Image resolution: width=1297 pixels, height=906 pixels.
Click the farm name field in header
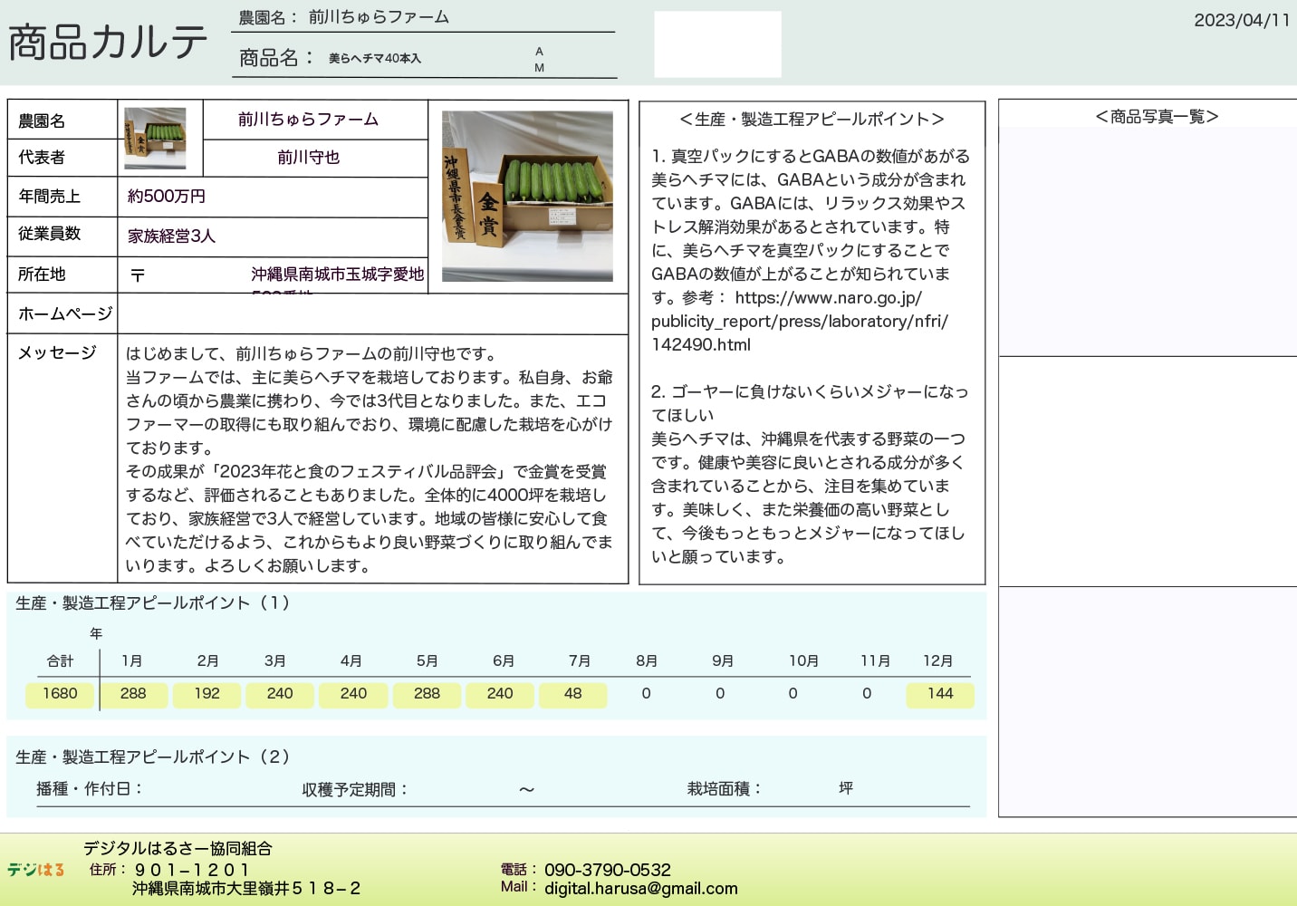pos(379,17)
